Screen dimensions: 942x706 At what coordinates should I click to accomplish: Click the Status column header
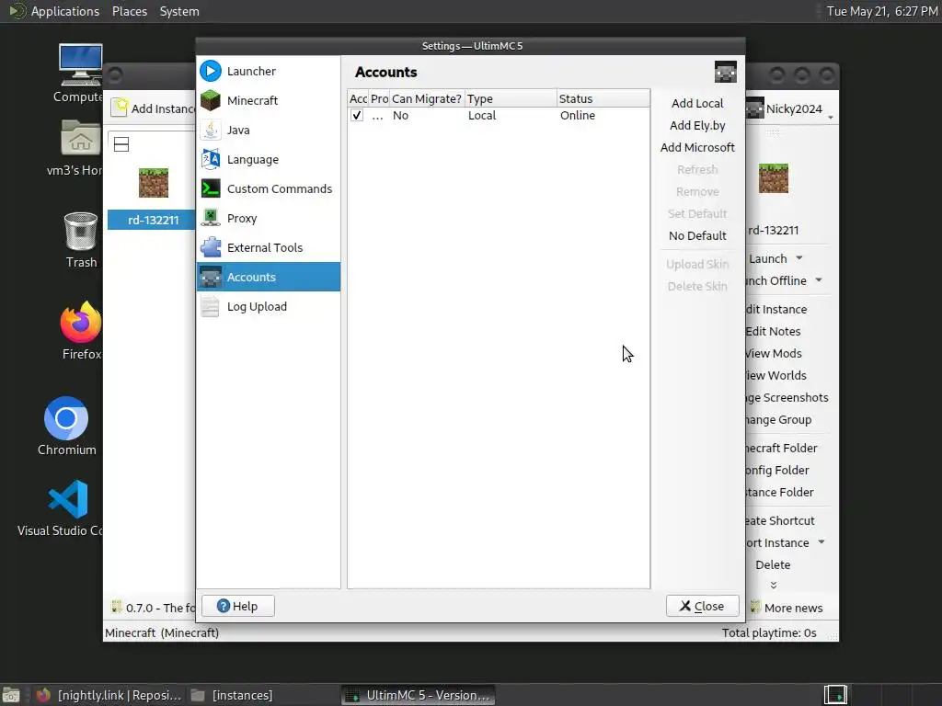point(603,98)
